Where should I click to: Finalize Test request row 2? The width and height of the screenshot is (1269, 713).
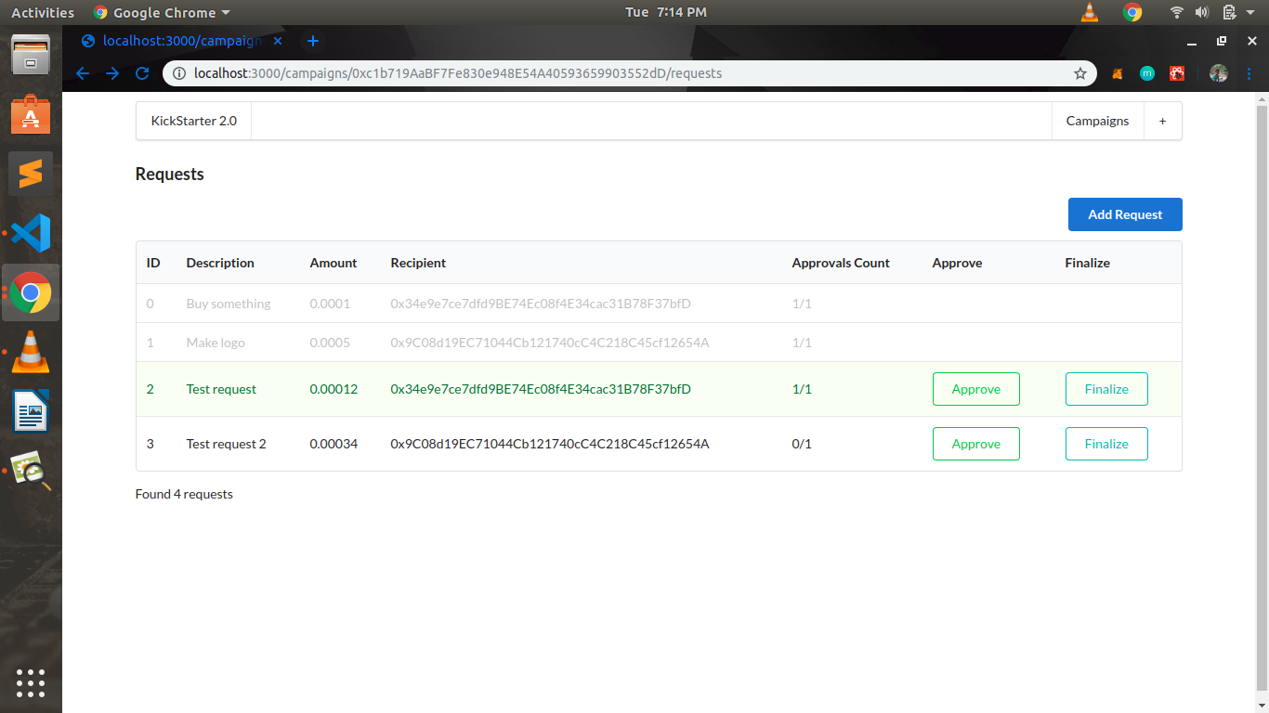click(1106, 389)
